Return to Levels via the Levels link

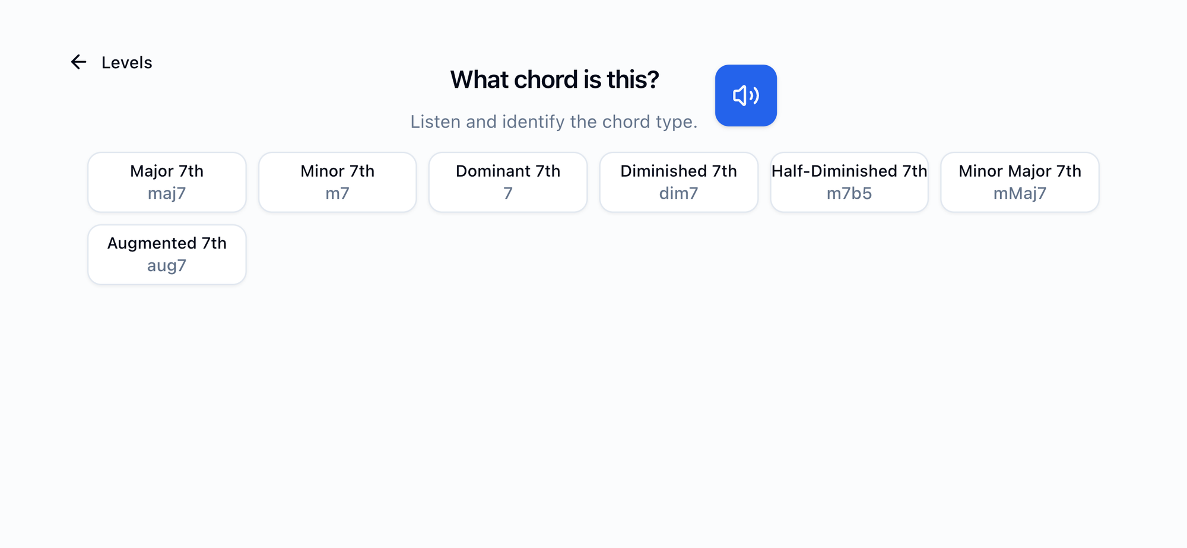point(126,62)
